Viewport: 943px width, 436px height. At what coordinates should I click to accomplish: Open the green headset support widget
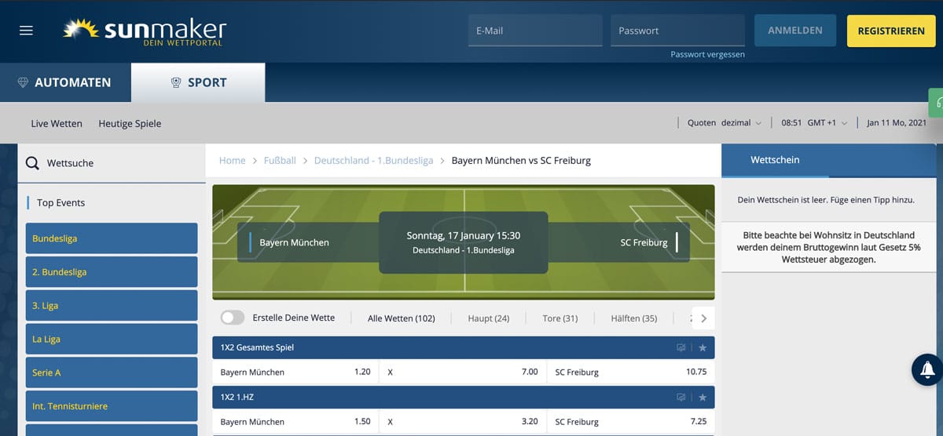pos(937,103)
